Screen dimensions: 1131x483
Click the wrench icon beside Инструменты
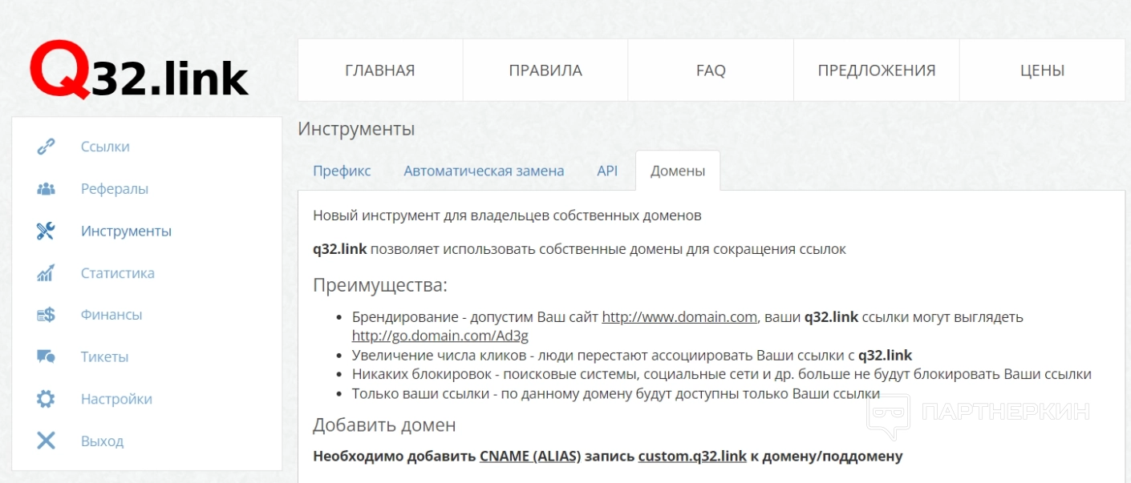(x=46, y=231)
